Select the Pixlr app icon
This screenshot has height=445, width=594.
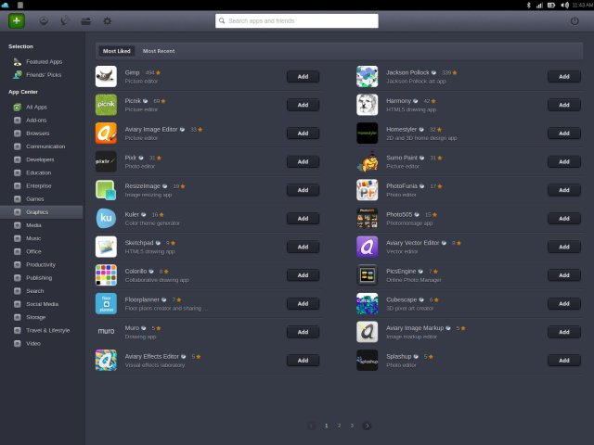(106, 161)
